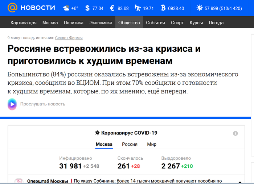This screenshot has width=254, height=184.
Task: Click the virus icon beside Коронавирус COVID-19
Action: pyautogui.click(x=97, y=133)
